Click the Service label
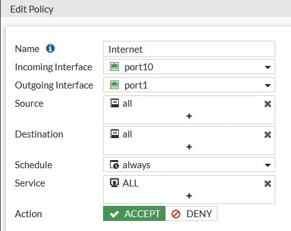The height and width of the screenshot is (231, 291). pos(30,183)
